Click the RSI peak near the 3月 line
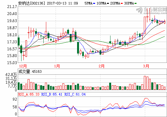The height and width of the screenshot is (117, 167). [x=146, y=98]
